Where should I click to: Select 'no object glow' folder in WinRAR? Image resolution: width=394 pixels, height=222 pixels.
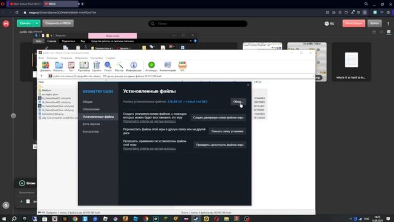[50, 94]
